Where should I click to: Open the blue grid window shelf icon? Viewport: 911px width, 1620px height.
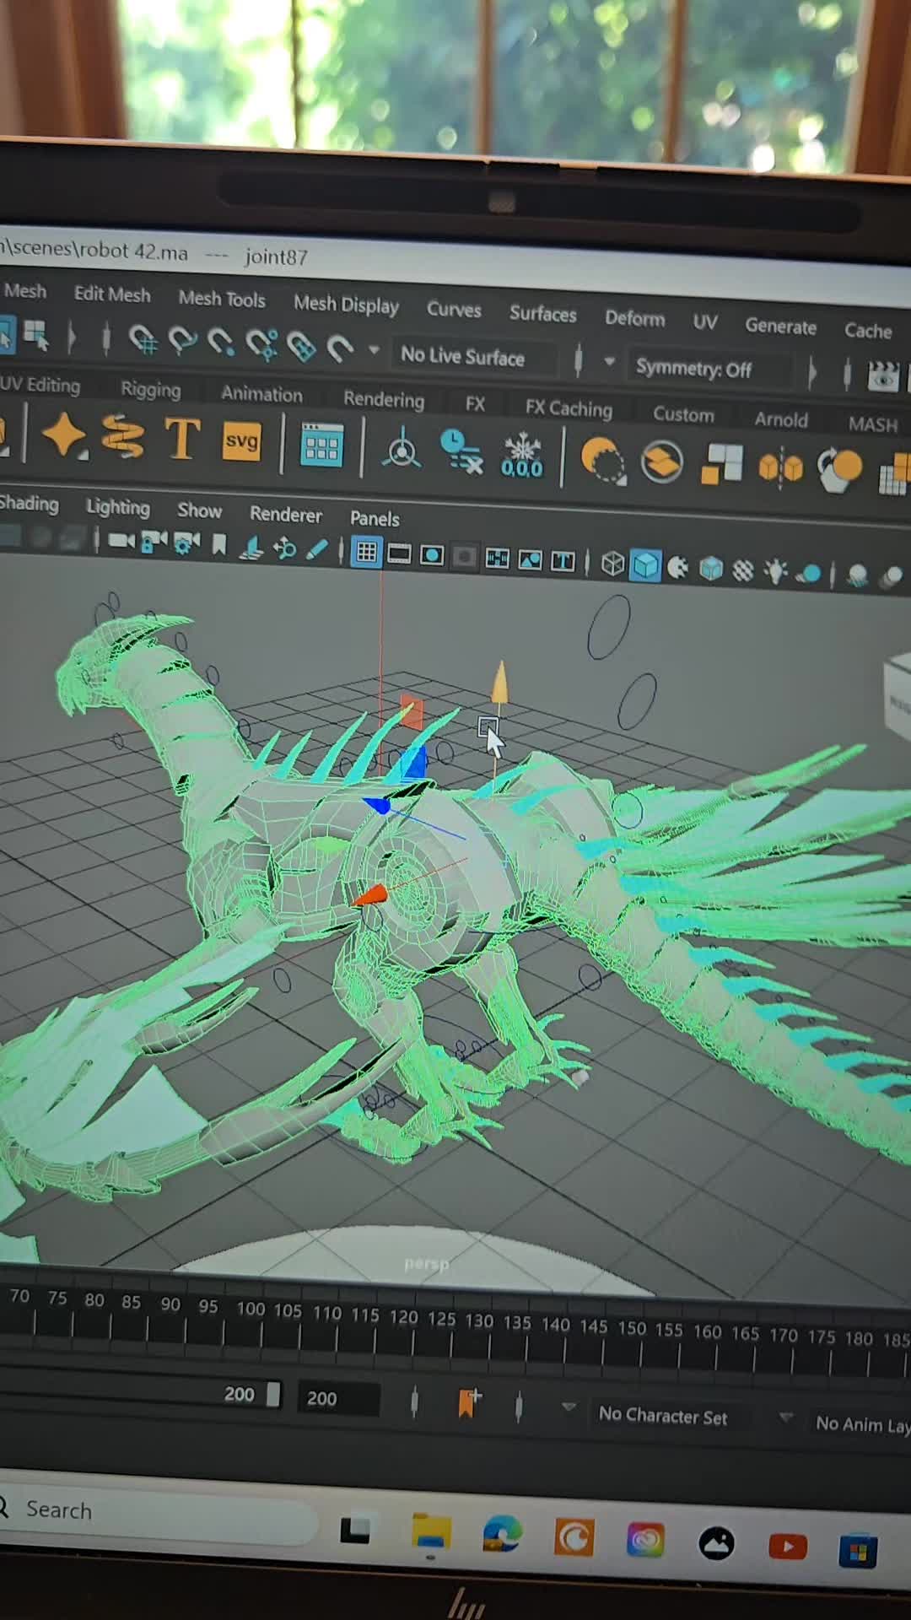[x=321, y=445]
